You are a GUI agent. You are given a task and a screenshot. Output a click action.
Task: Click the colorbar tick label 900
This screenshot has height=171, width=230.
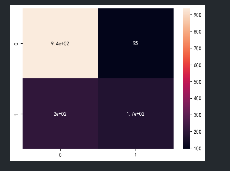[x=197, y=15]
